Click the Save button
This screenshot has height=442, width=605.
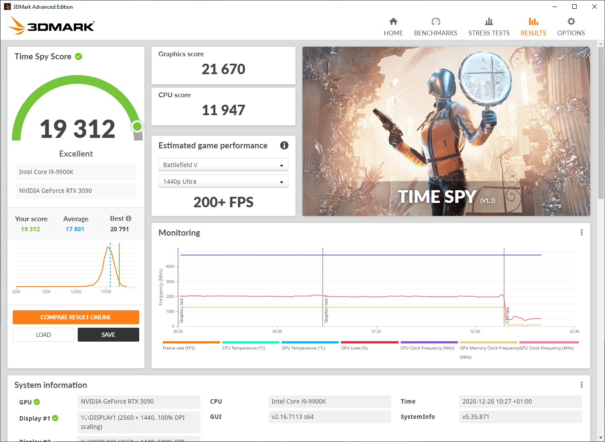(108, 335)
